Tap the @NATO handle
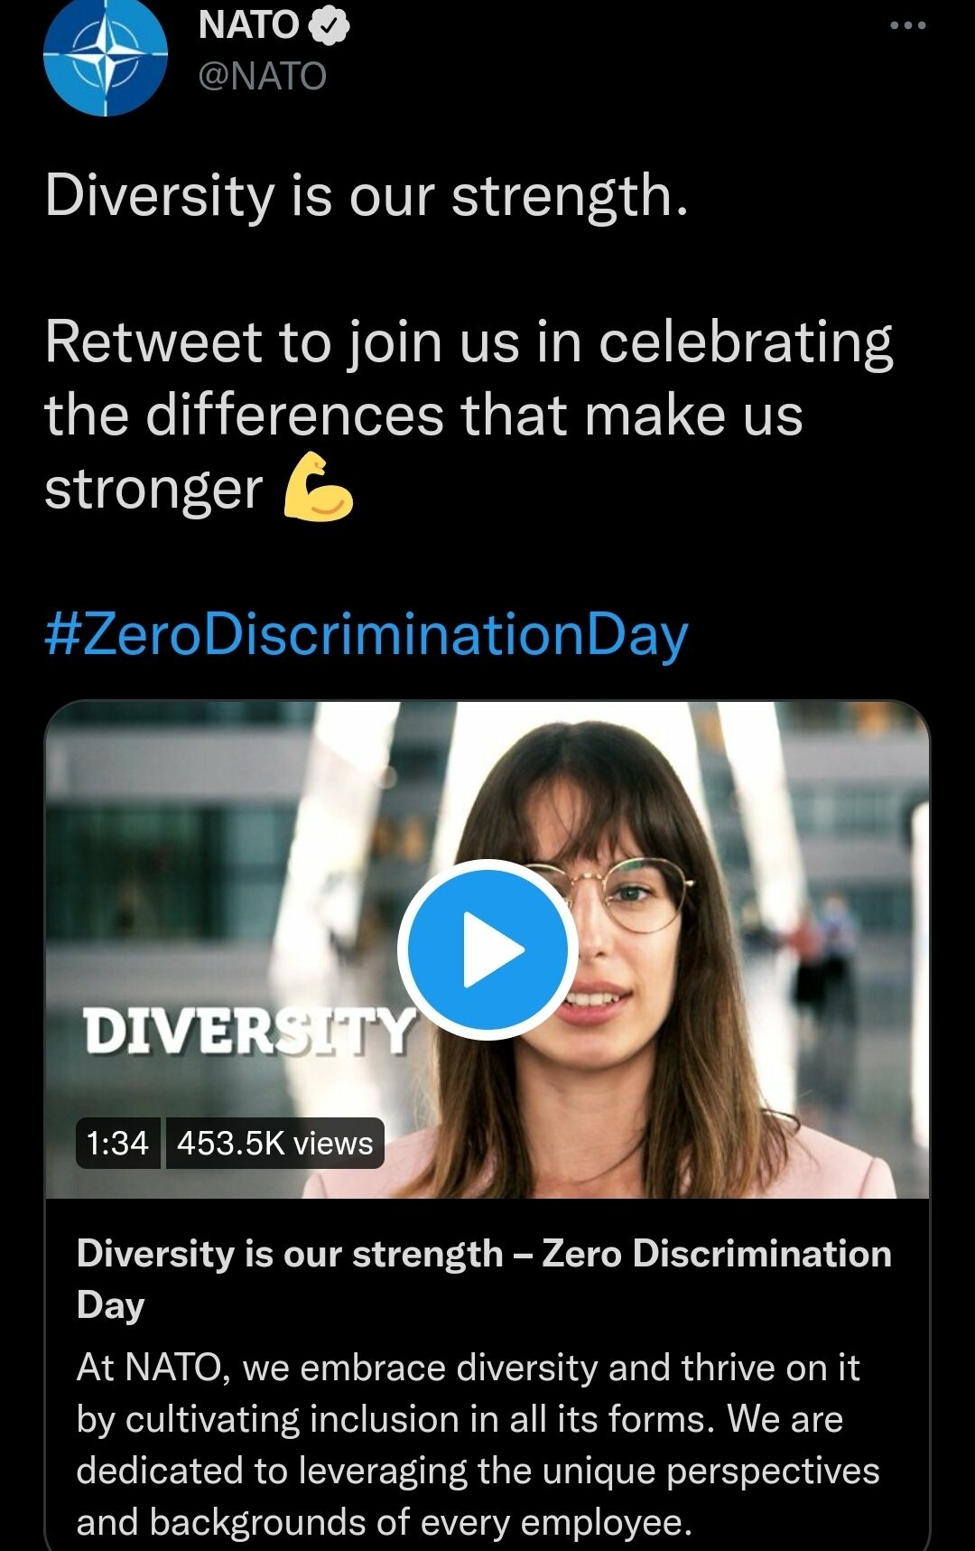Image resolution: width=975 pixels, height=1551 pixels. click(262, 77)
